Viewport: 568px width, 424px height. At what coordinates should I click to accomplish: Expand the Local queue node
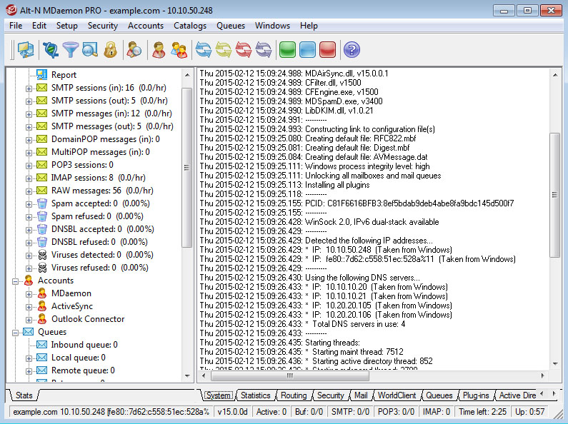tap(29, 358)
